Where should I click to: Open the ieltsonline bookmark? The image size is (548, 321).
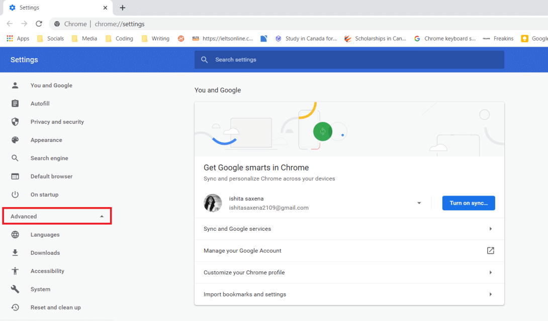[223, 38]
